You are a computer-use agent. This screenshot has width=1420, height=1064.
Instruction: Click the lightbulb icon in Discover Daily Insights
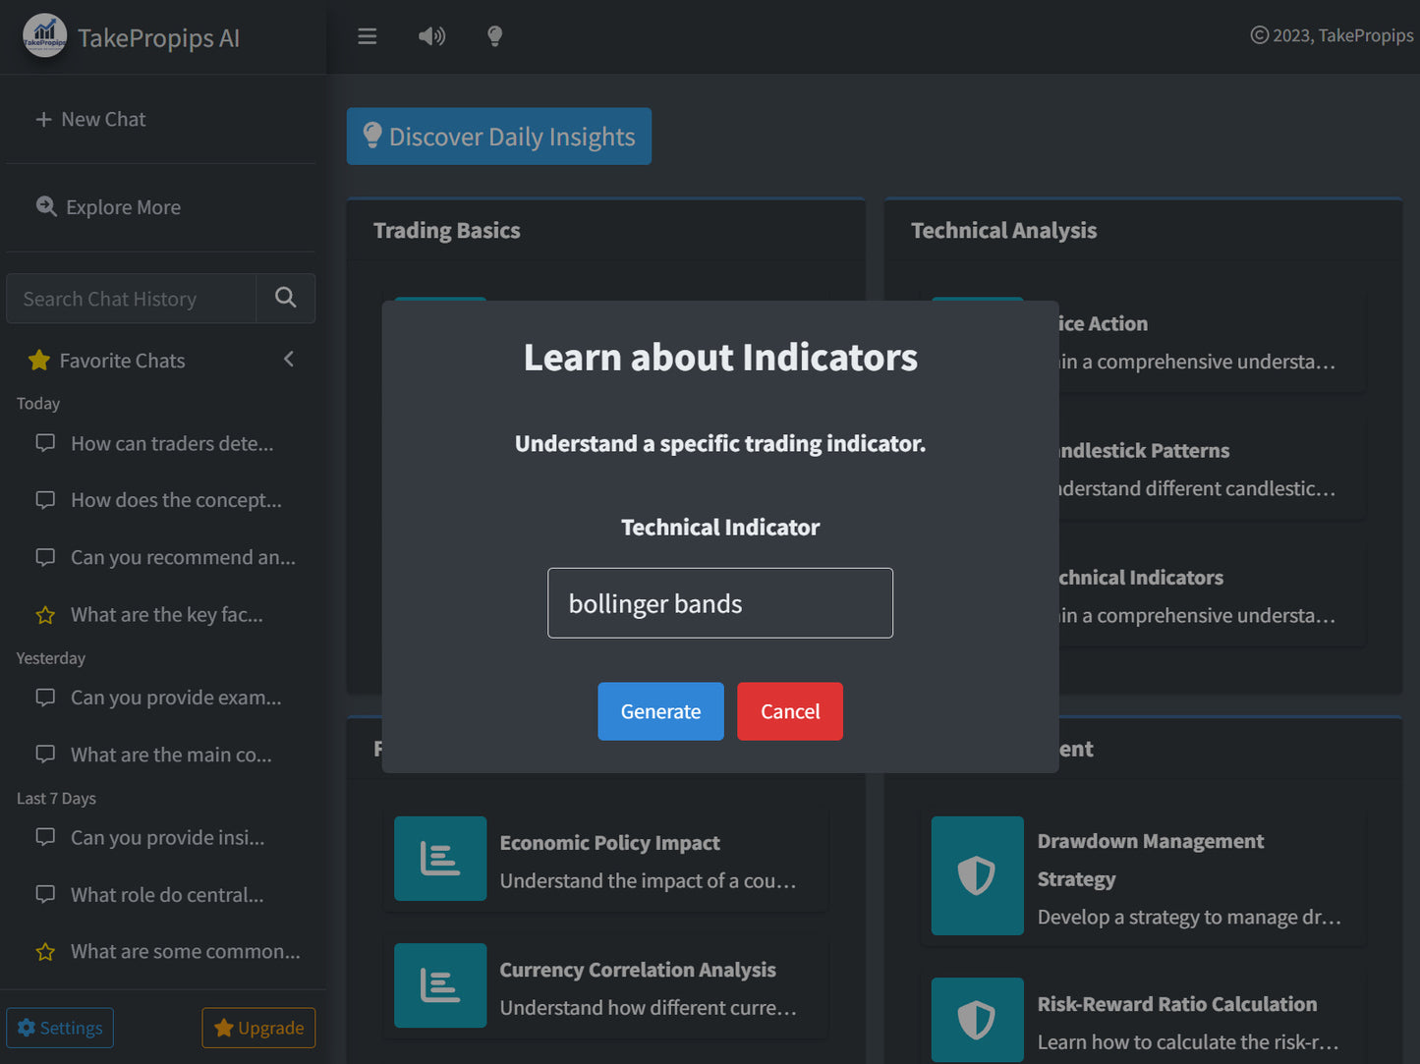point(372,136)
